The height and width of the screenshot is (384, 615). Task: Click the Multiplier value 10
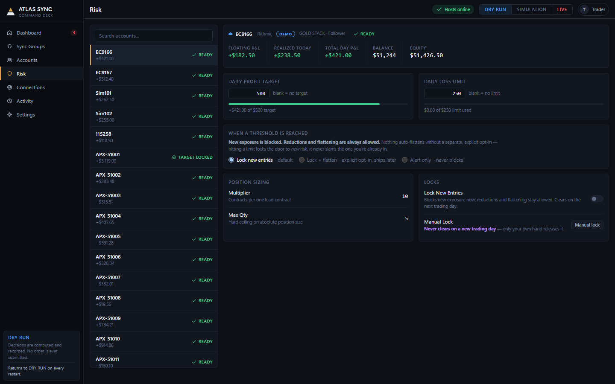click(405, 196)
